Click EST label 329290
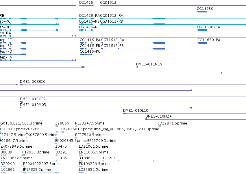The image size is (246, 174). [x=8, y=164]
